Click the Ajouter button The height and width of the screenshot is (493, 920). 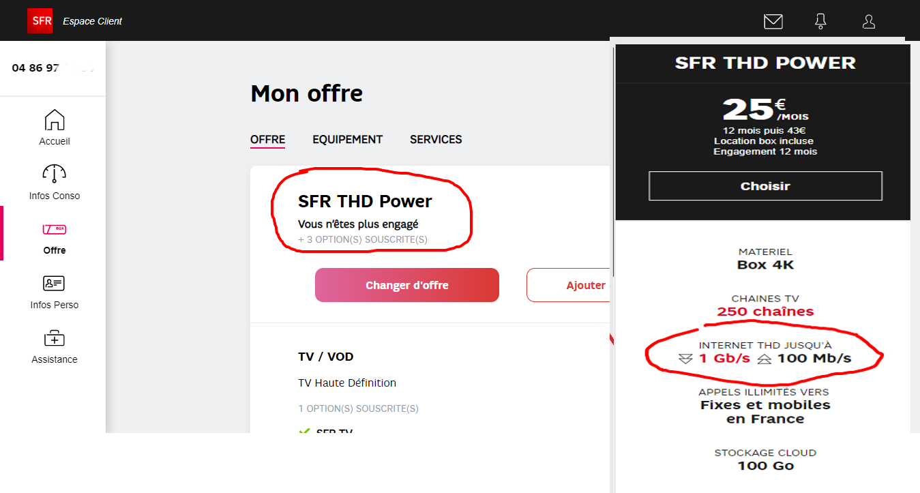(569, 285)
